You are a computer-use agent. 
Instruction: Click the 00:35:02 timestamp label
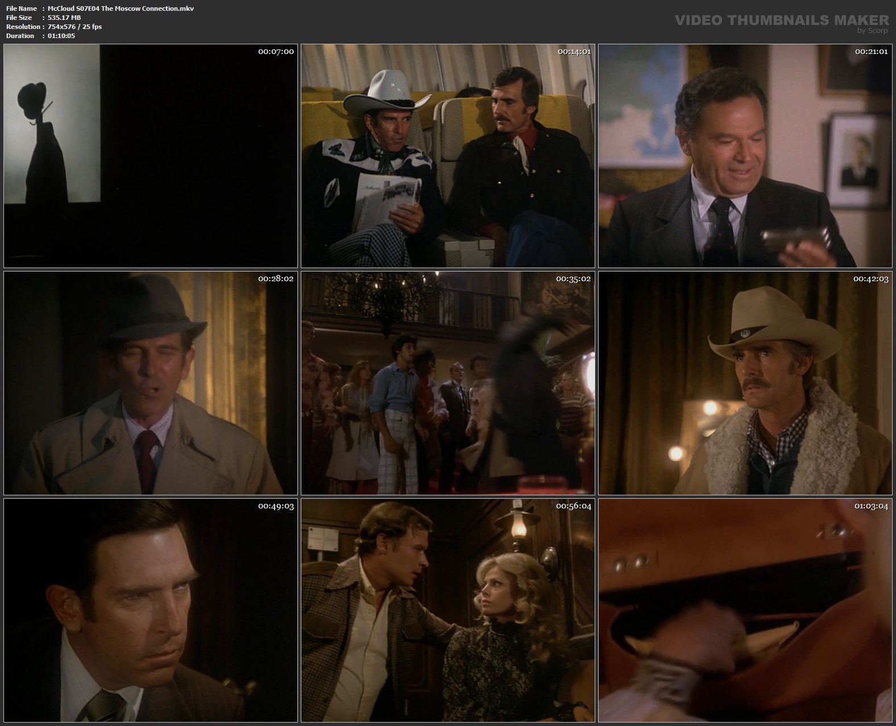tap(574, 279)
